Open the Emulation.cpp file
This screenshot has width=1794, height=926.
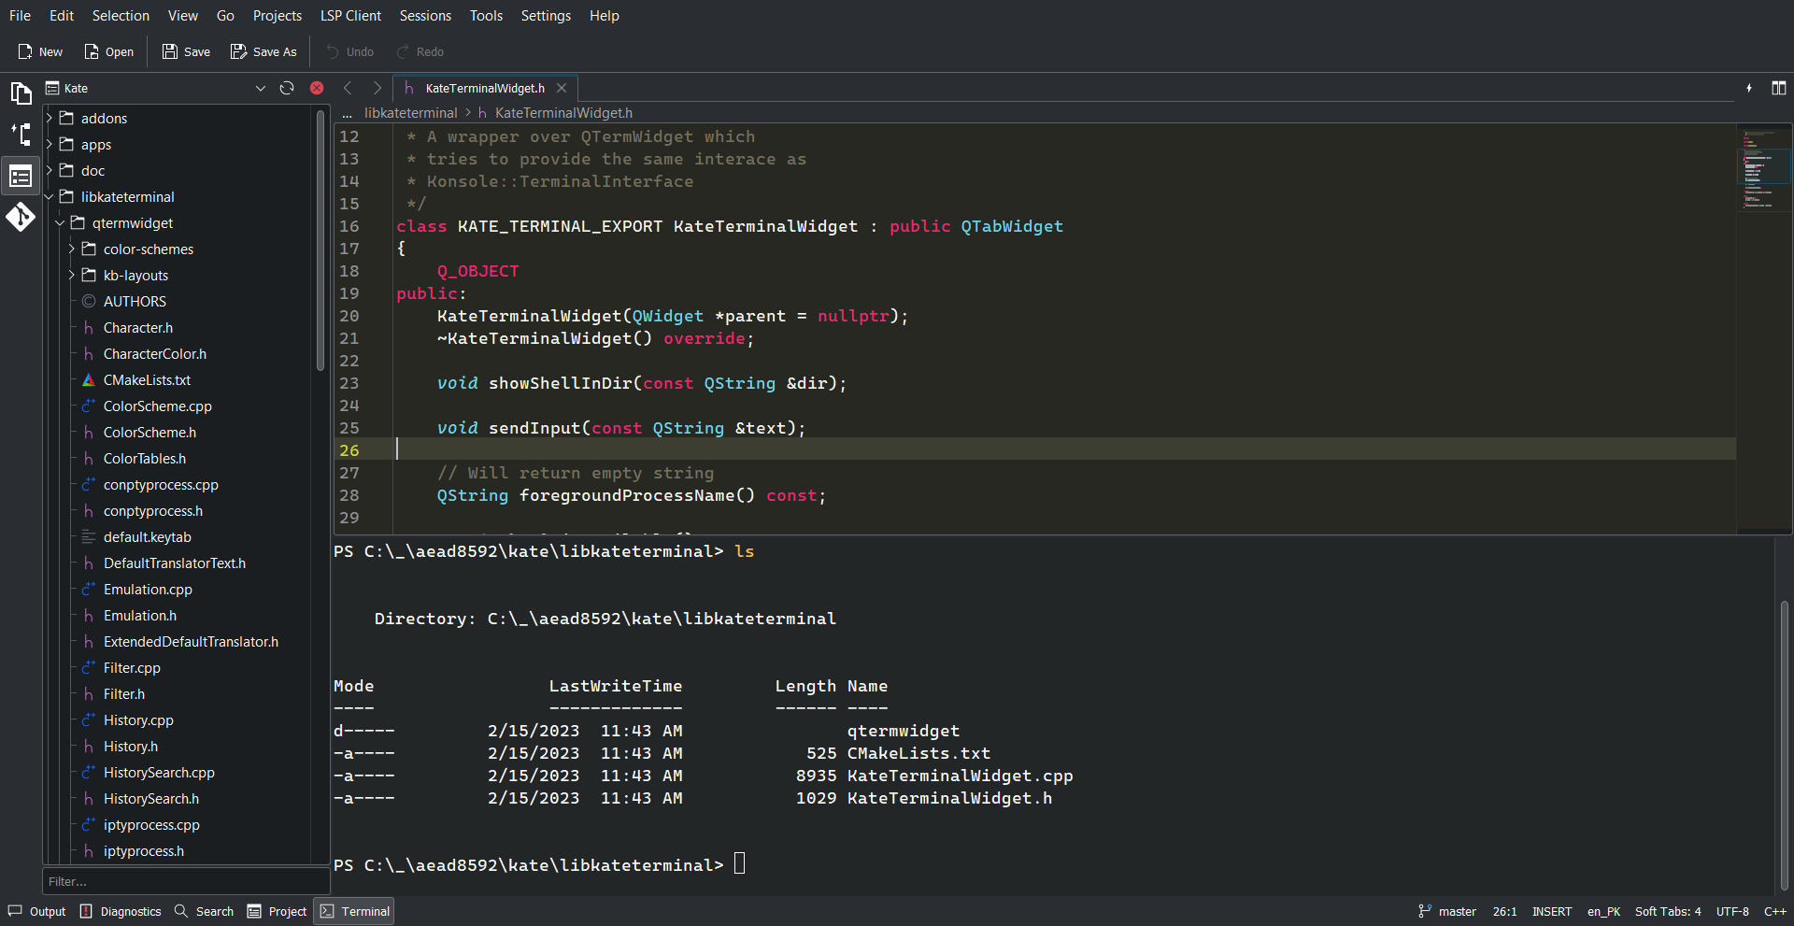coord(148,589)
